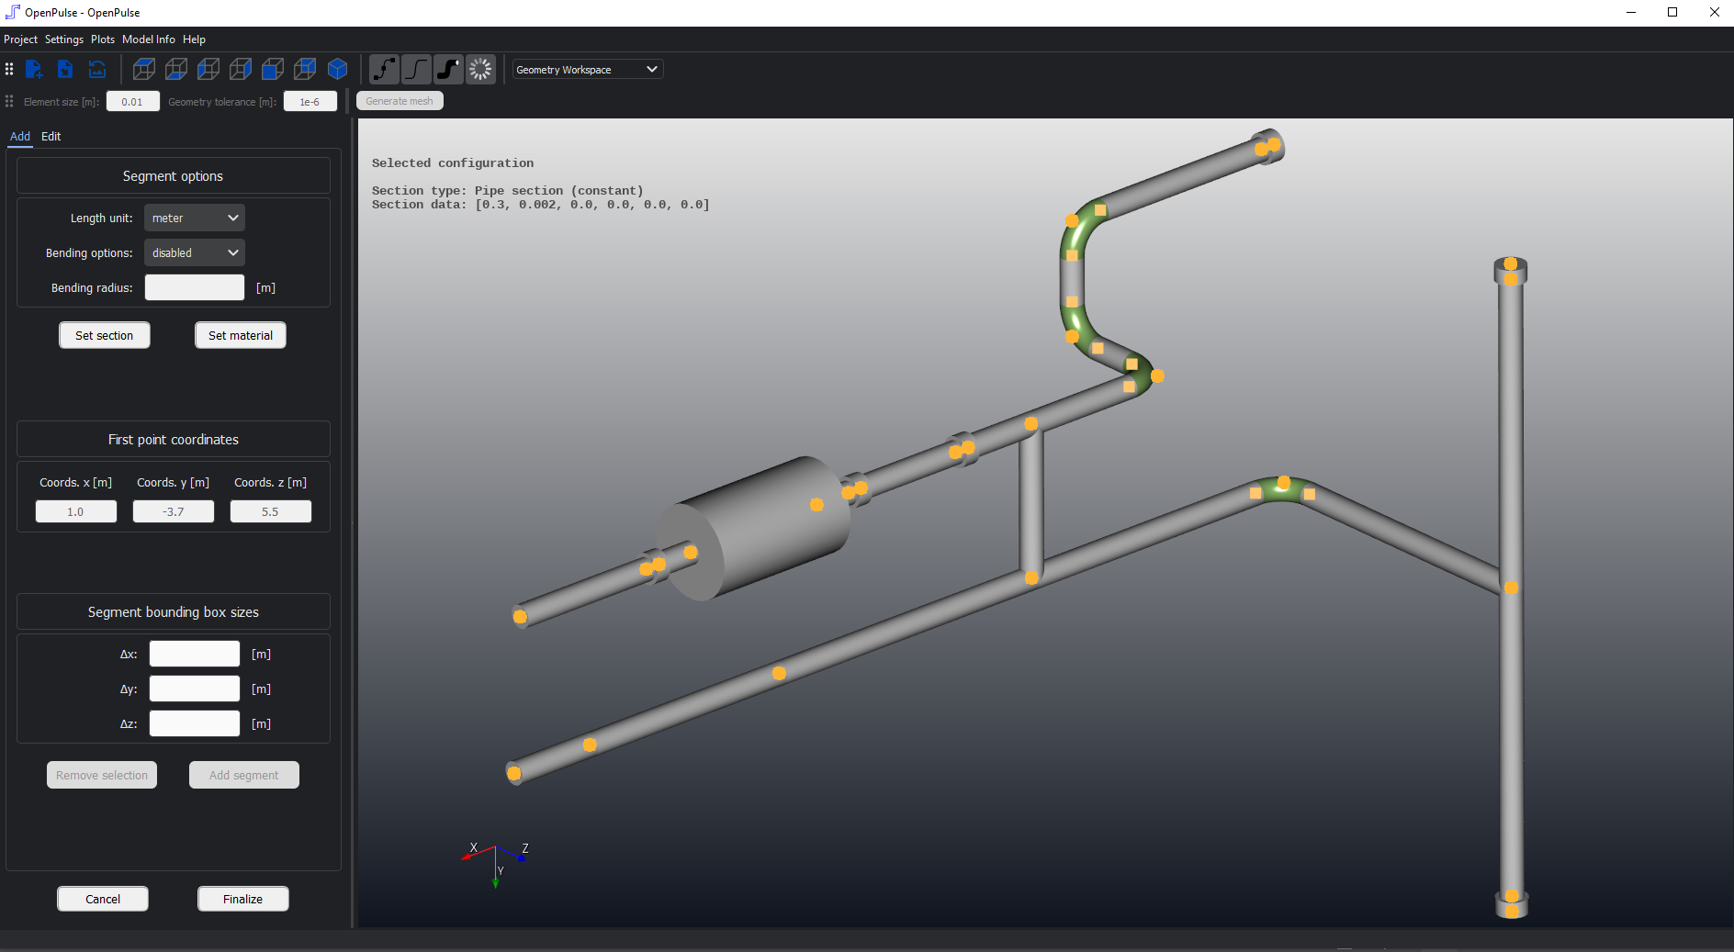The width and height of the screenshot is (1734, 952).
Task: Enable the flexible pipe segment mode icon
Action: coord(447,69)
